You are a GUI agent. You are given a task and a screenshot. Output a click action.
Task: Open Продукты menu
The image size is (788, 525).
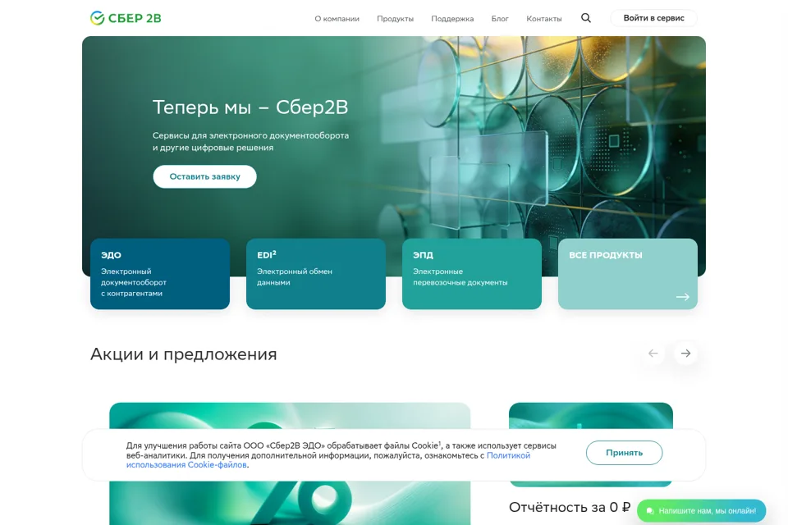click(x=395, y=19)
